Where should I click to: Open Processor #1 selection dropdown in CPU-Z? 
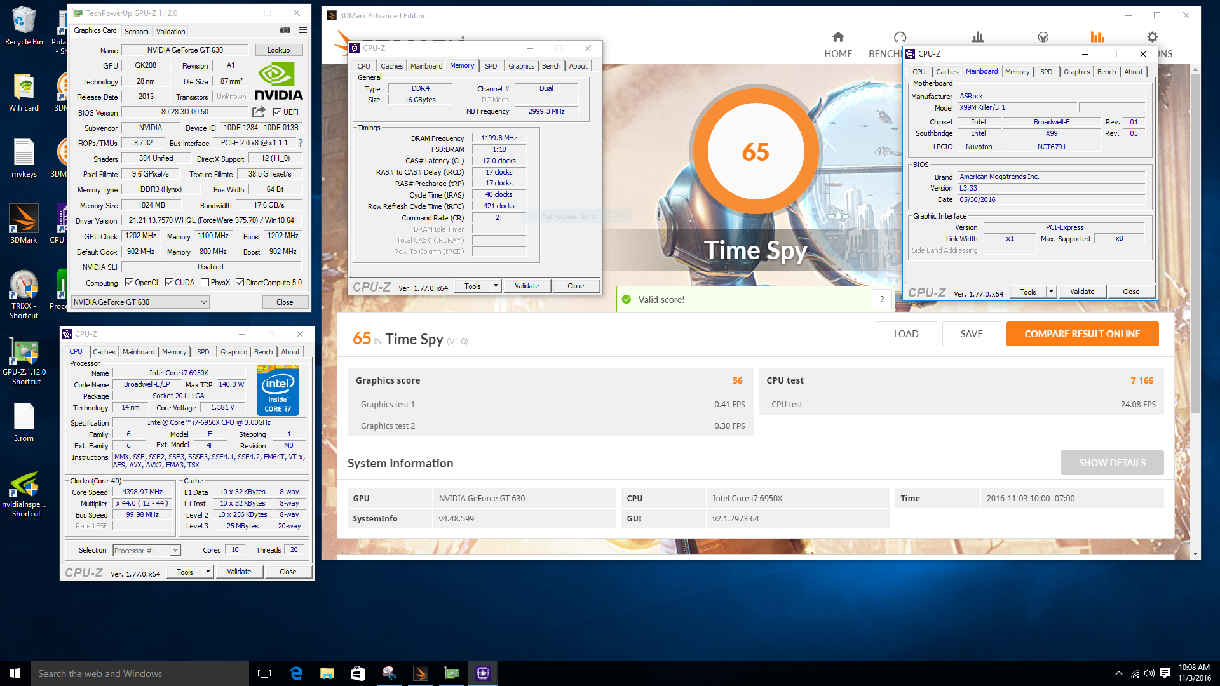[x=147, y=551]
